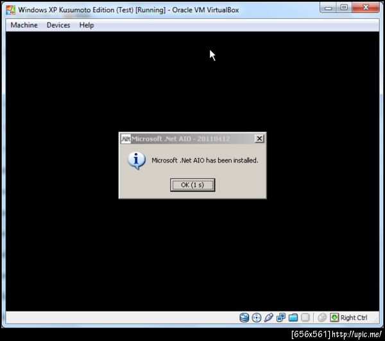Click the 'Microsoft .Net AIO has been installed.' text

point(205,161)
